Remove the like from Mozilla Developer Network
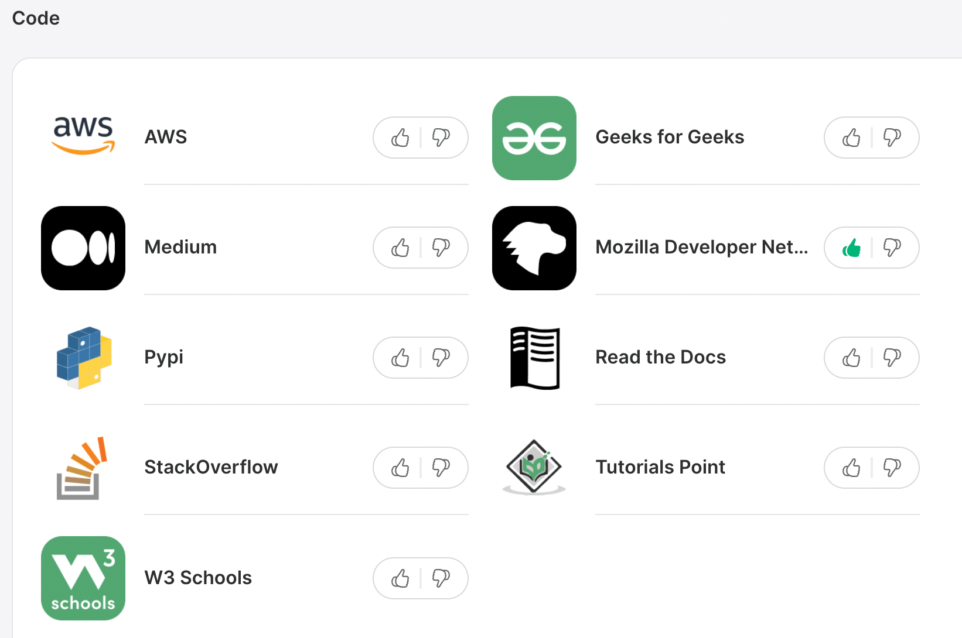The image size is (962, 638). pyautogui.click(x=851, y=248)
